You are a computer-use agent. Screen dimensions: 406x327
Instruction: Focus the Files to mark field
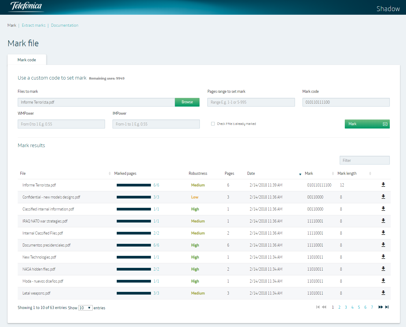click(96, 102)
